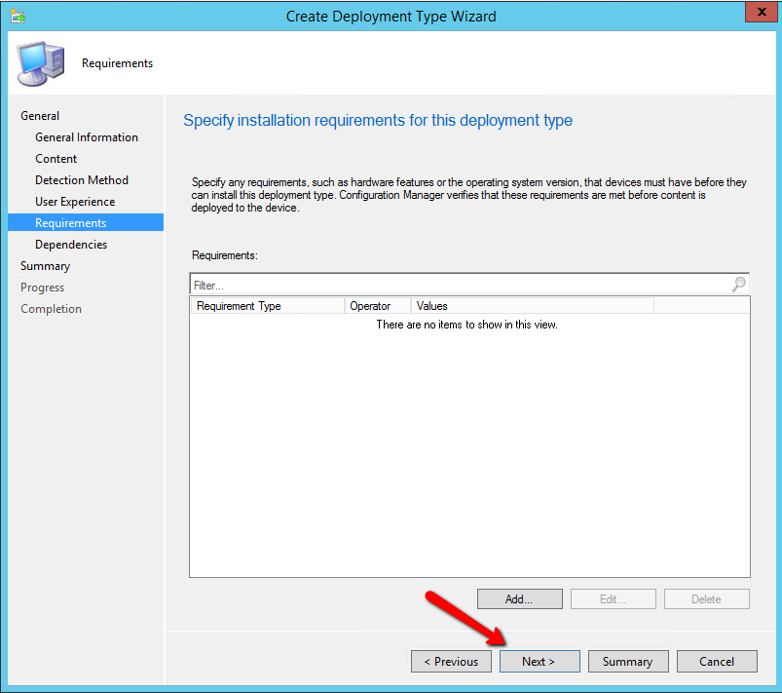This screenshot has height=693, width=782.
Task: Open the User Experience step
Action: click(x=75, y=202)
